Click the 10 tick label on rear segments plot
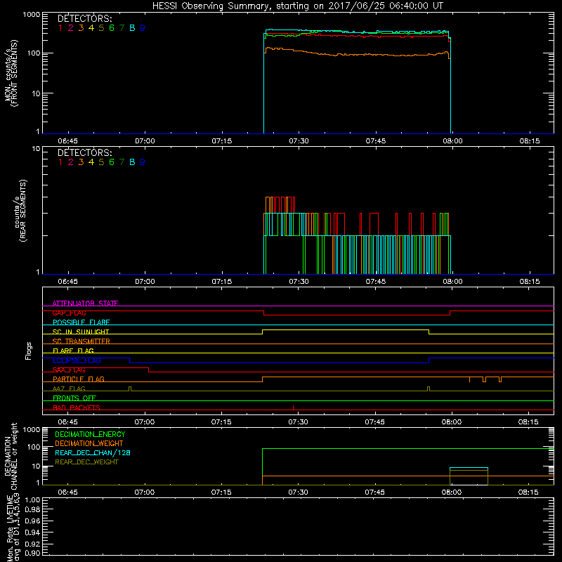This screenshot has height=562, width=562. coord(37,149)
